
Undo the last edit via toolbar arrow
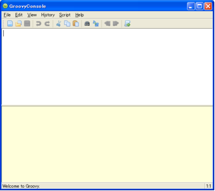click(39, 23)
